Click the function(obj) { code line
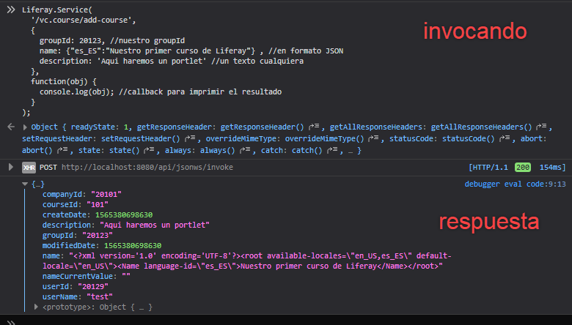This screenshot has width=572, height=325. 64,81
